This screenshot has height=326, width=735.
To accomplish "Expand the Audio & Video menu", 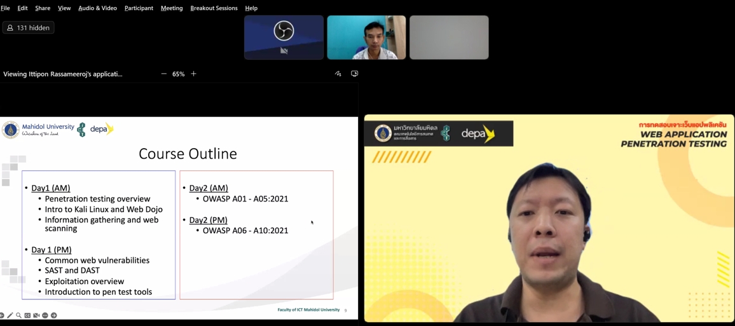I will coord(97,8).
